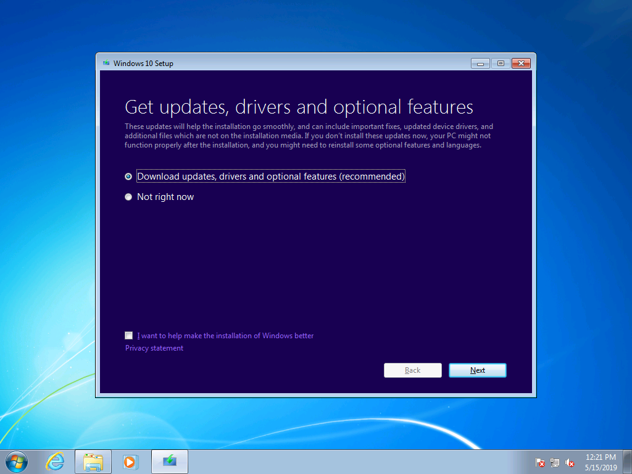Open Windows Explorer from the taskbar
632x474 pixels.
[x=93, y=461]
